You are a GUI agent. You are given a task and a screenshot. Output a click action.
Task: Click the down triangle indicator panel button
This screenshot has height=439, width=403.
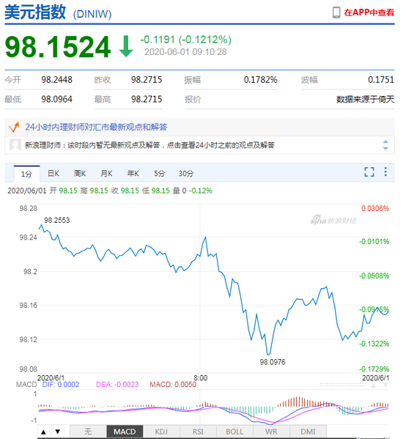(x=57, y=432)
